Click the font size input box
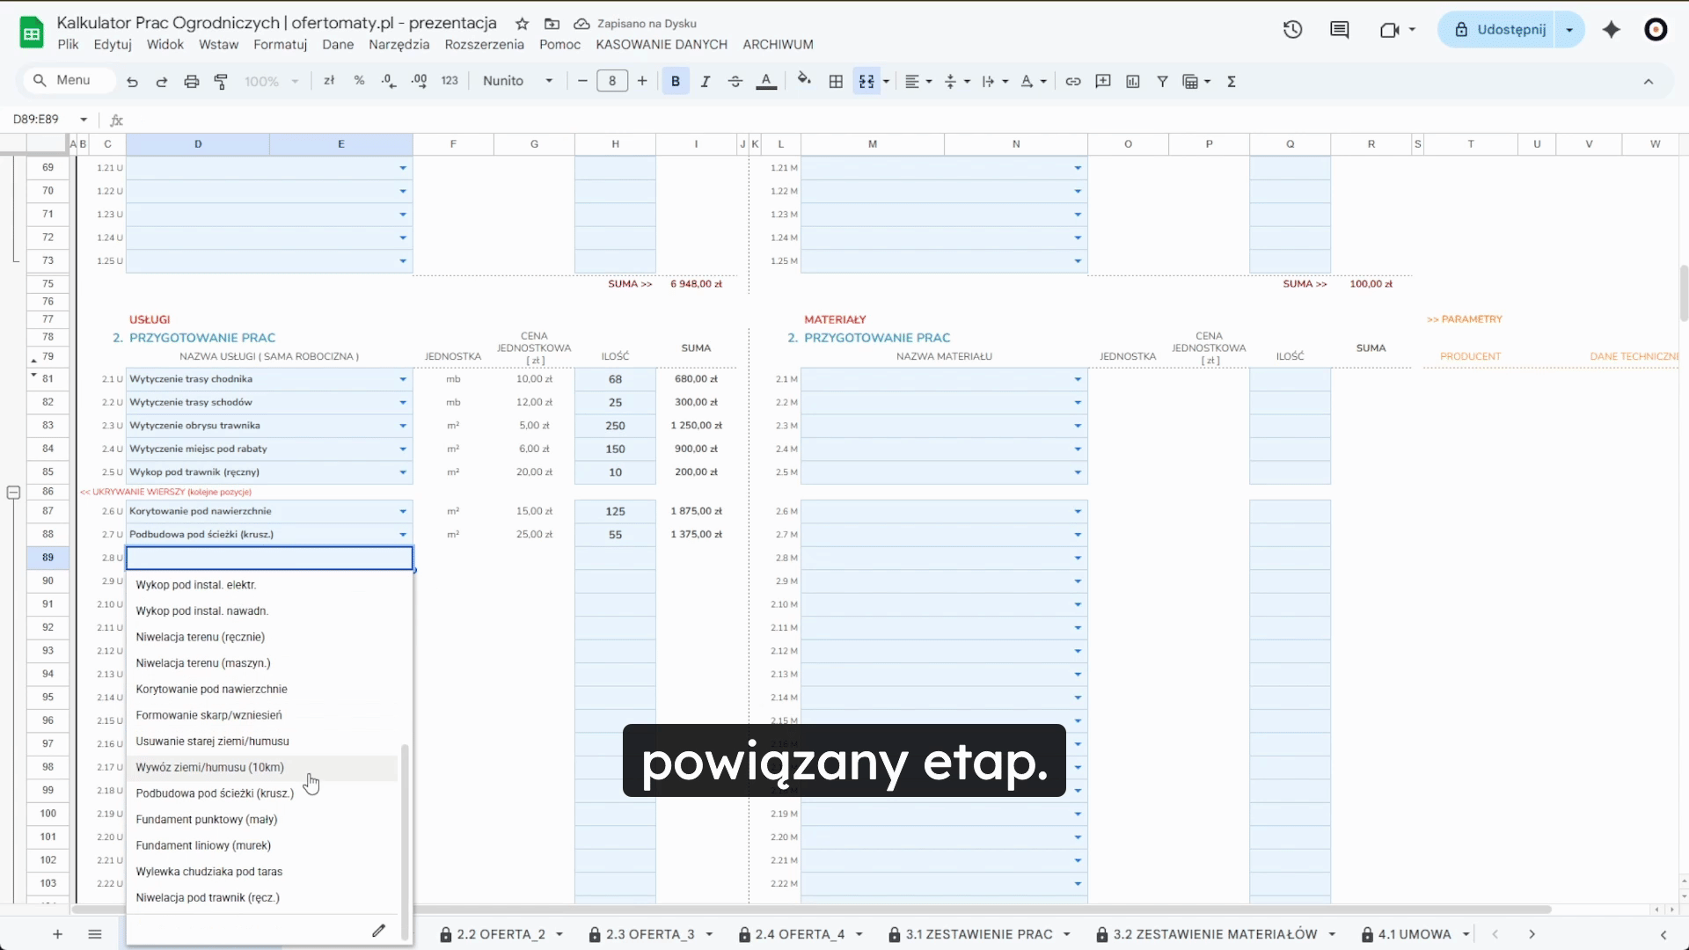The width and height of the screenshot is (1689, 950). point(612,81)
